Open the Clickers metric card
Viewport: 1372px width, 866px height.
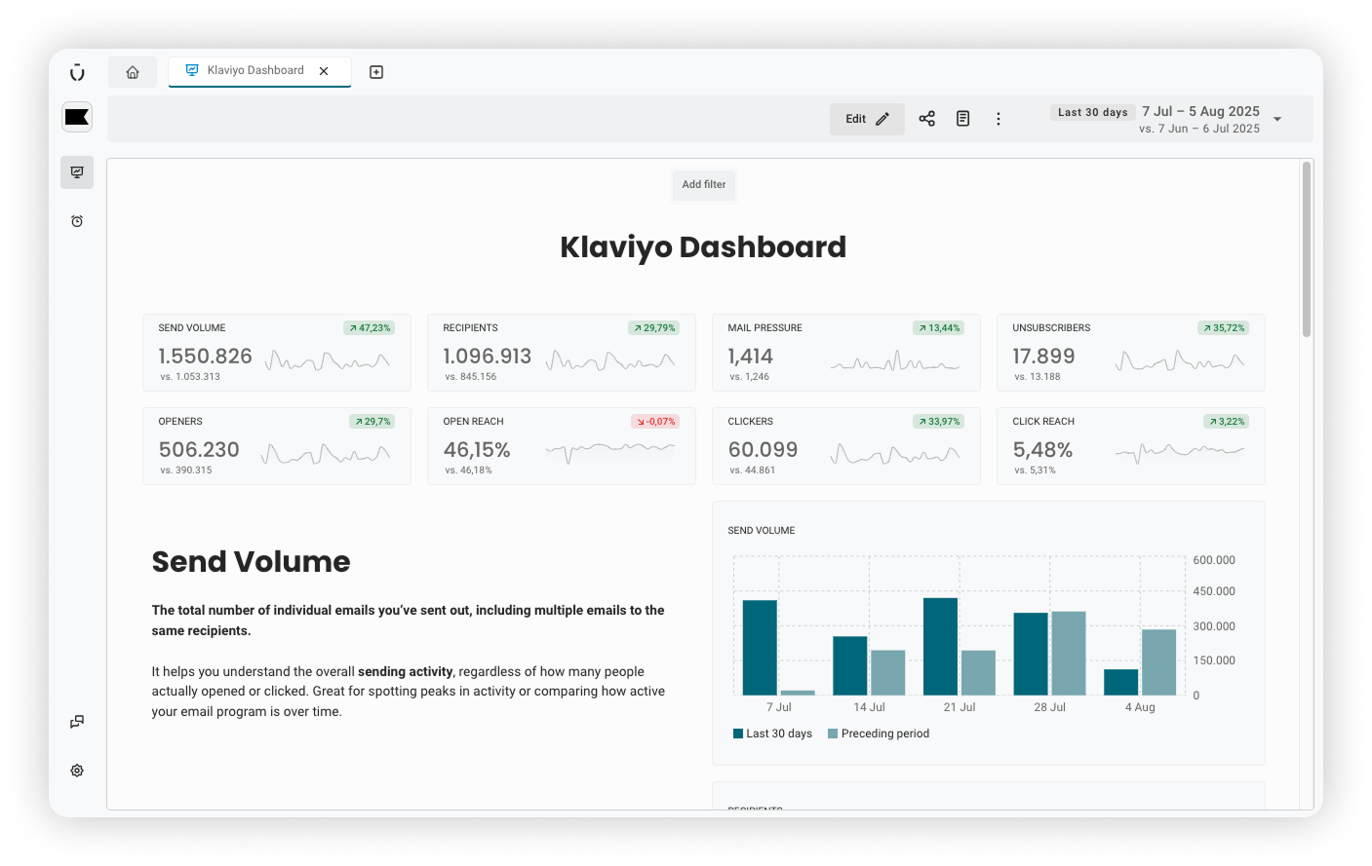[x=846, y=446]
